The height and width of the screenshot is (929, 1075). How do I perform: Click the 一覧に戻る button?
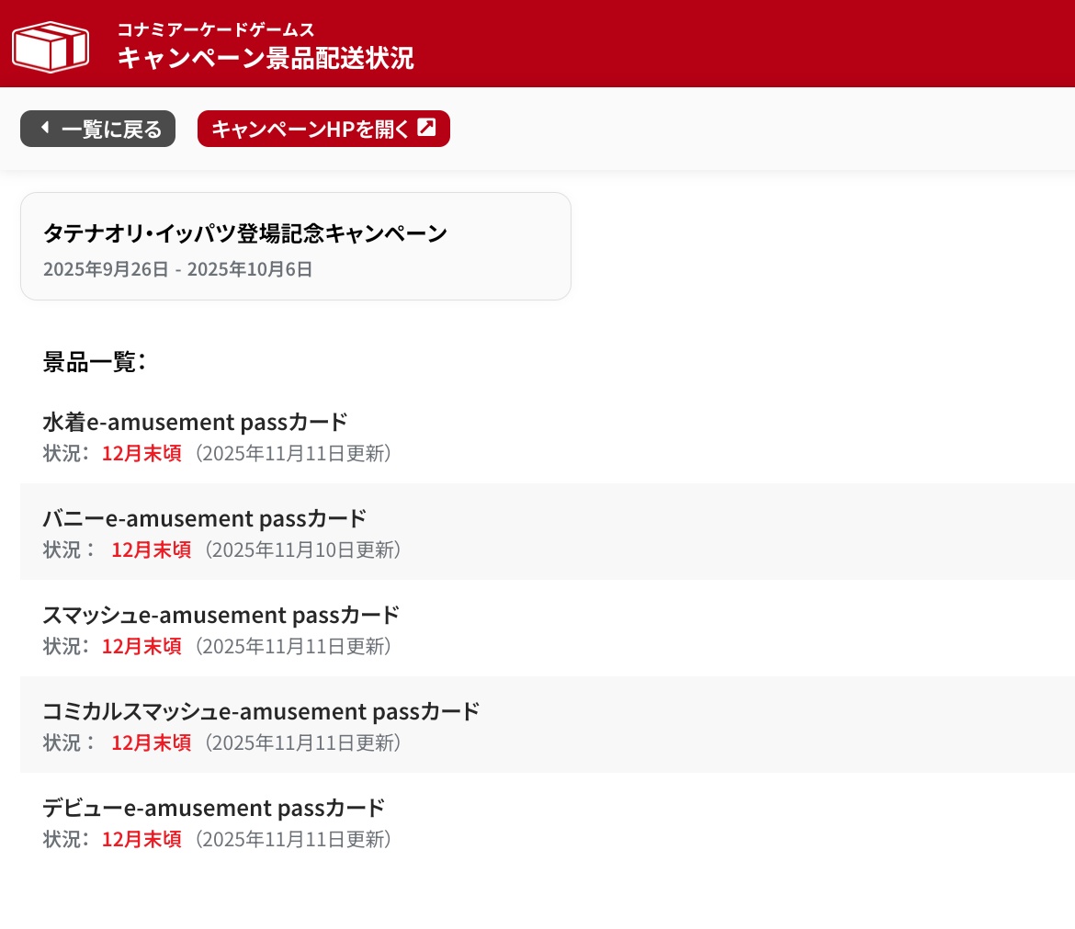point(97,129)
